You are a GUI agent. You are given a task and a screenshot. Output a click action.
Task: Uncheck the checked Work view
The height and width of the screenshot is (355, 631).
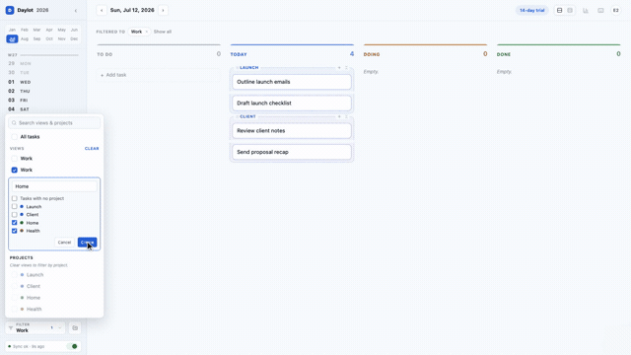15,170
